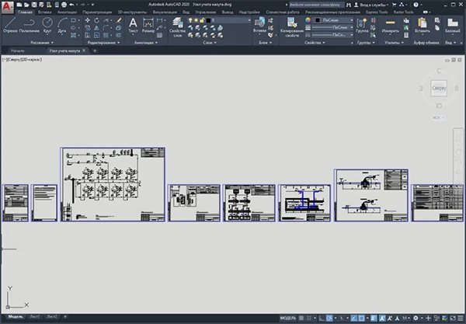Viewport: 466px width, 324px height.
Task: Click the МОДЕЛЬ status bar button
Action: pos(288,318)
